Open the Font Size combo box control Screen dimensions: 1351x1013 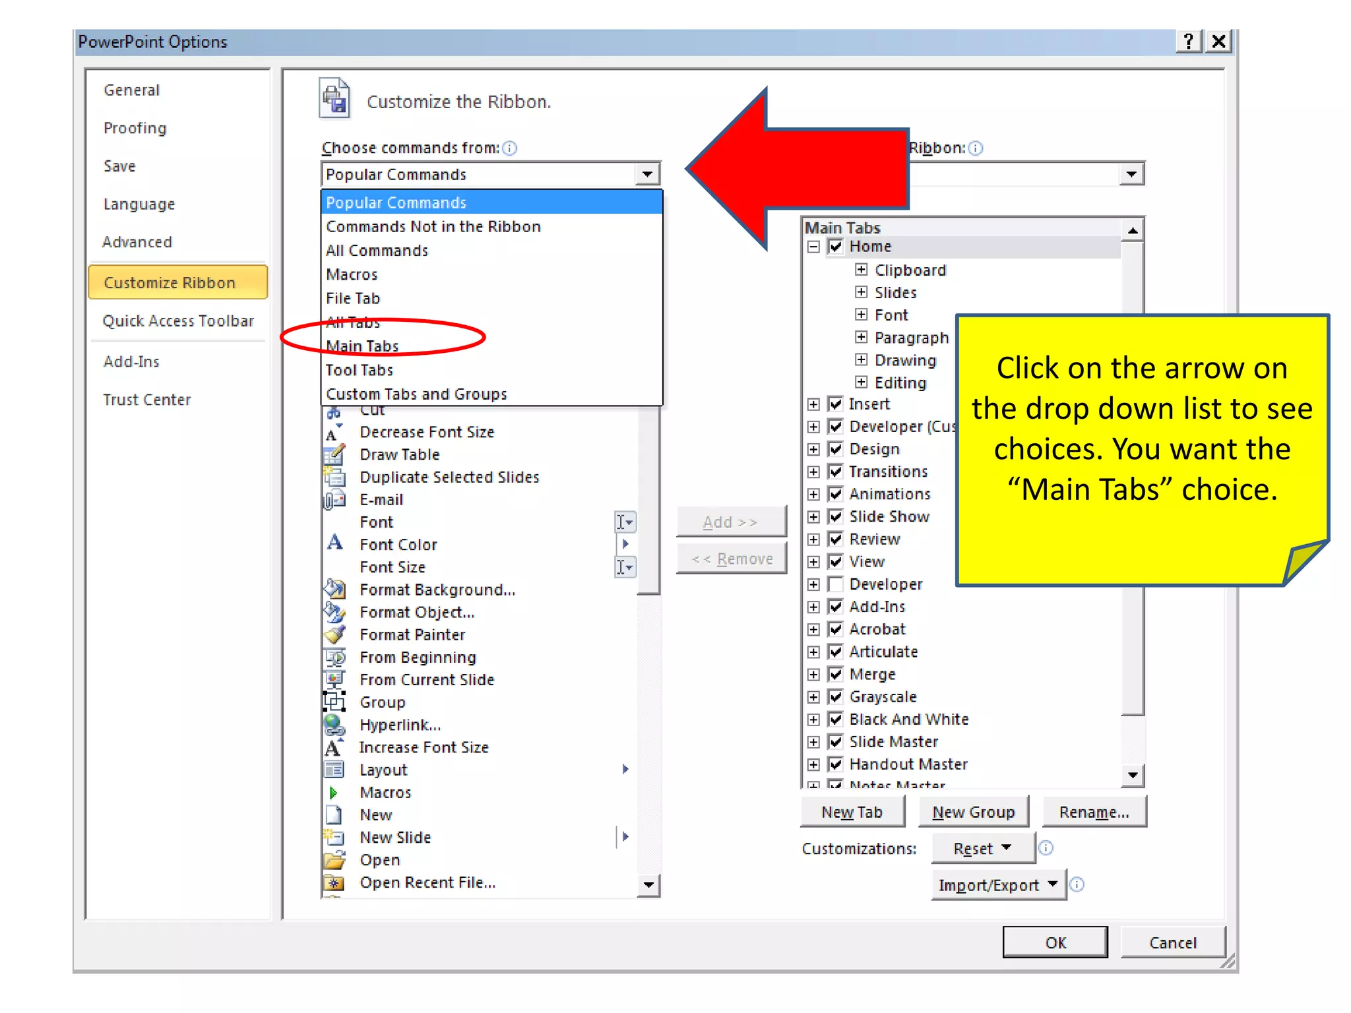(x=625, y=567)
